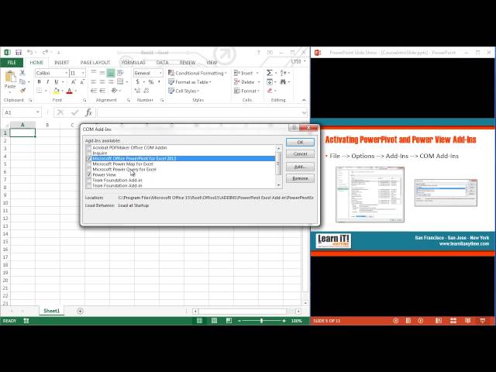Apply Italic formatting to the cell
Screen dimensions: 496x372
coord(47,81)
